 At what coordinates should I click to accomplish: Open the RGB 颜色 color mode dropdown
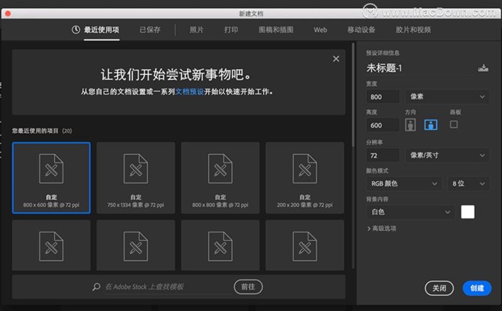404,184
